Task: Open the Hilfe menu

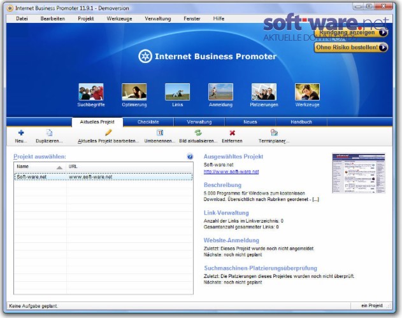Action: (219, 18)
